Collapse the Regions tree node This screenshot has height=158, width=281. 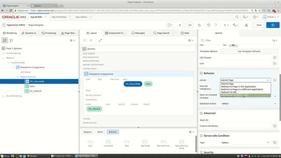tap(4, 58)
